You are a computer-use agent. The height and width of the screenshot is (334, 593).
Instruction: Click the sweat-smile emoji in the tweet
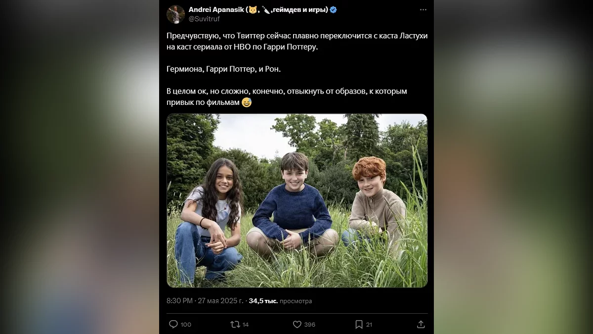coord(247,102)
